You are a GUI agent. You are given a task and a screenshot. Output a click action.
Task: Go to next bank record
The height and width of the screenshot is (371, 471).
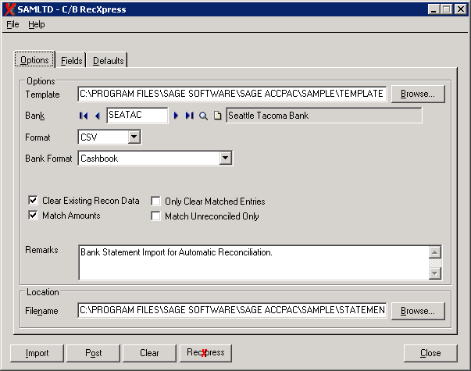[x=177, y=116]
